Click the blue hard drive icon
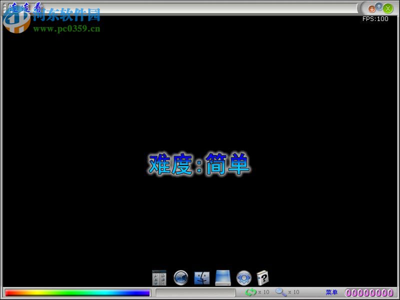The height and width of the screenshot is (300, 400). (223, 278)
